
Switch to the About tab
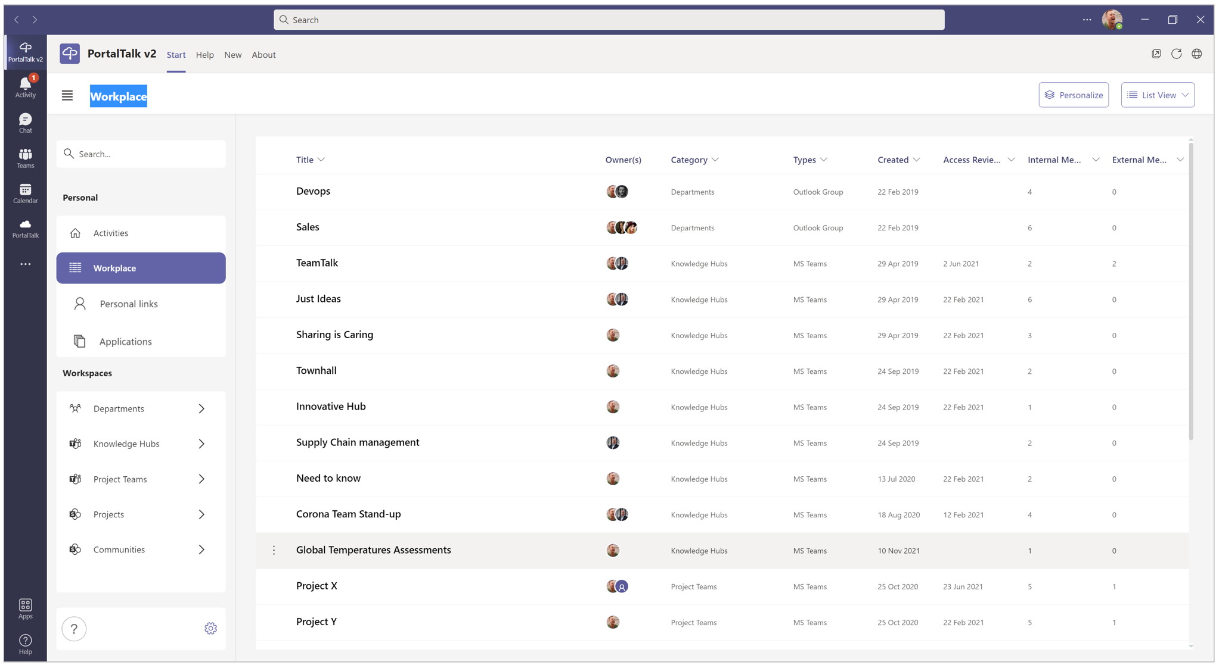point(263,55)
